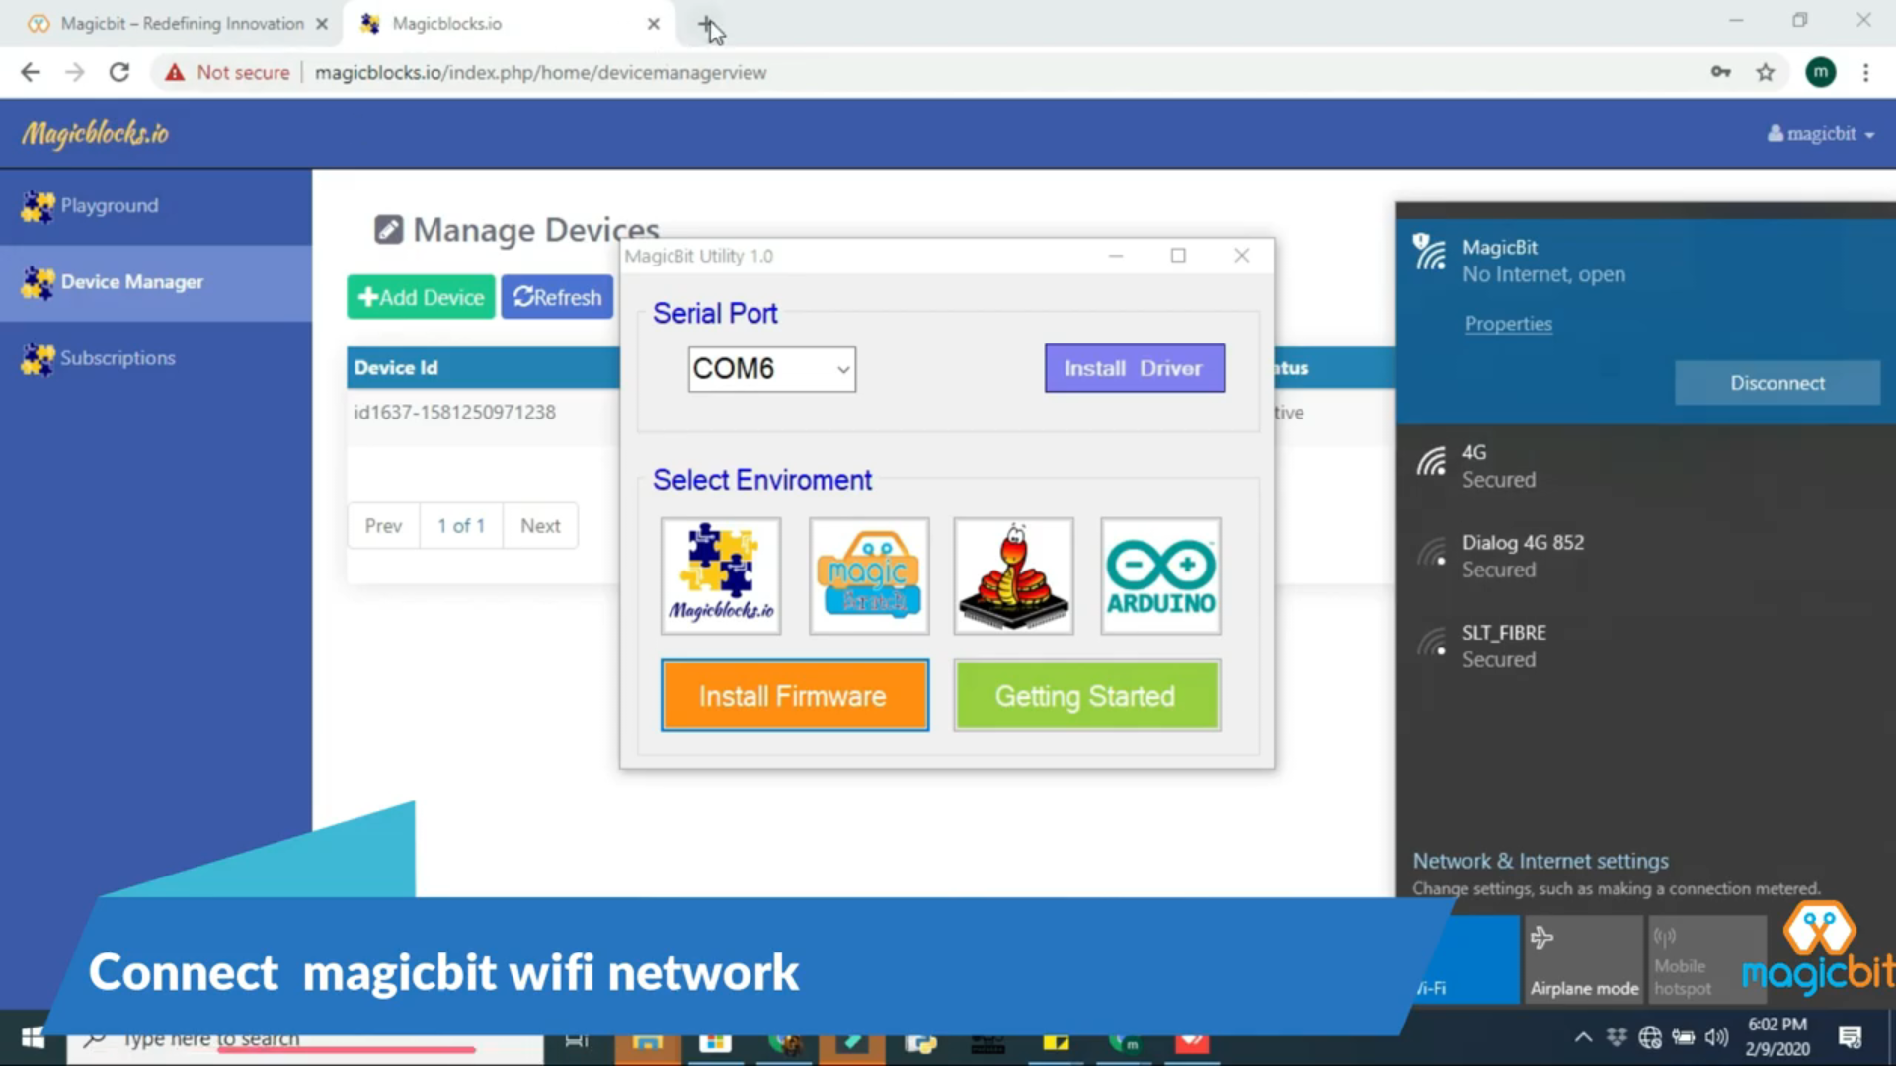The width and height of the screenshot is (1896, 1066).
Task: Click the saved password key icon
Action: click(1721, 73)
